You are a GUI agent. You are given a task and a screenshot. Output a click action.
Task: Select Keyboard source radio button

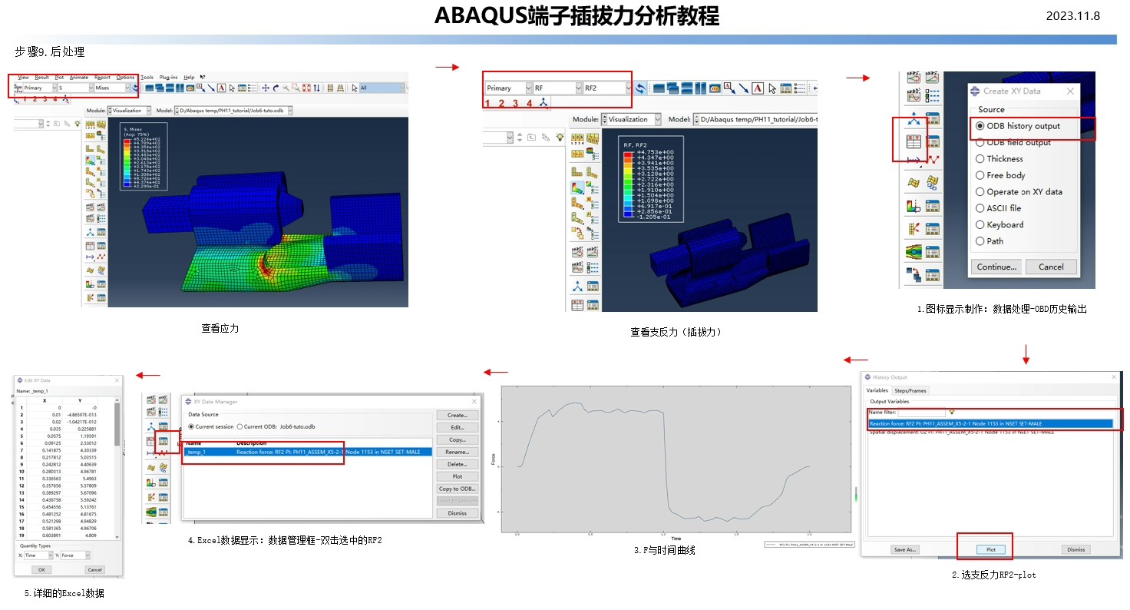pos(980,225)
